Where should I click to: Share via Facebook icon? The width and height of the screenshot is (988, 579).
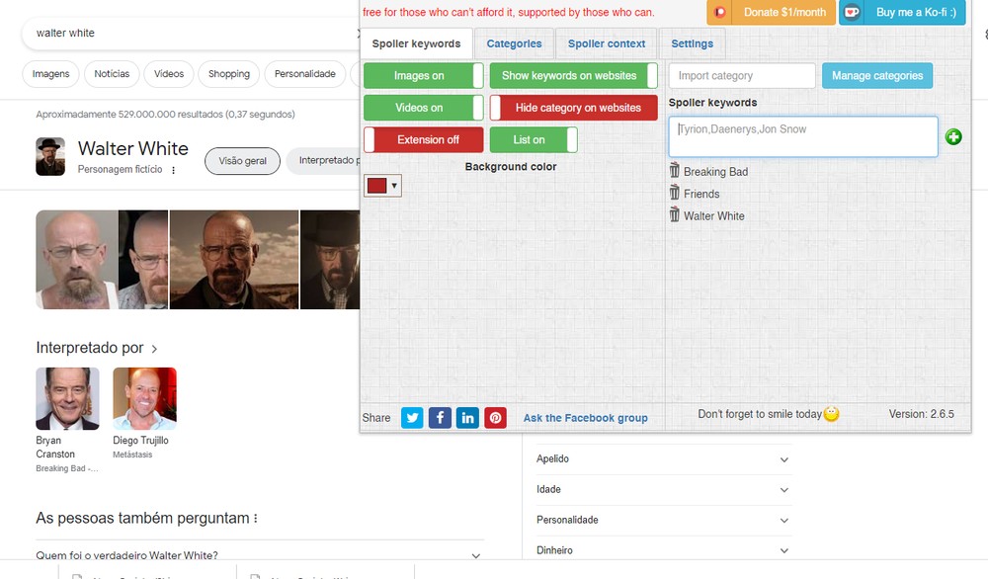440,418
